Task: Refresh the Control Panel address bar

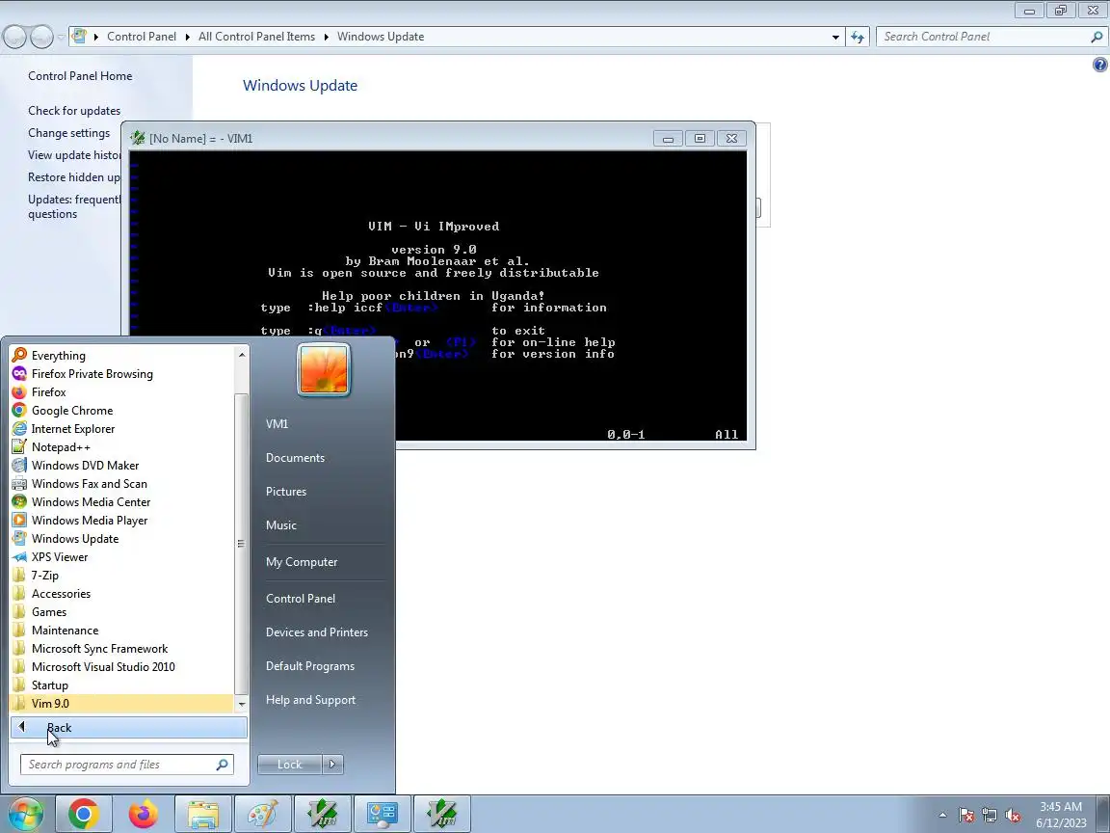Action: coord(858,37)
